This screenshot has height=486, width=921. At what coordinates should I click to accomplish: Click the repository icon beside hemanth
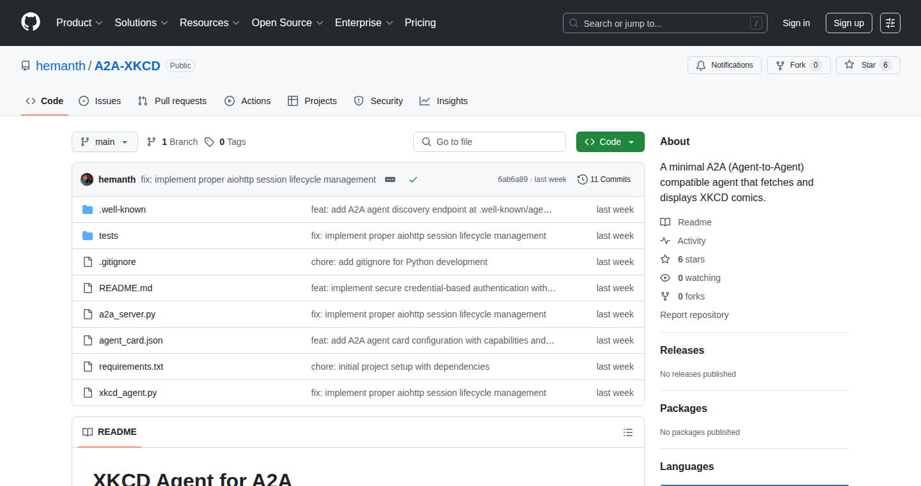(x=26, y=66)
